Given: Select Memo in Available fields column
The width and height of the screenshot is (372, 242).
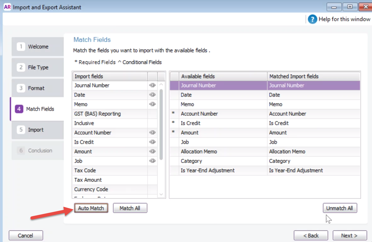Looking at the screenshot, I should (x=223, y=104).
